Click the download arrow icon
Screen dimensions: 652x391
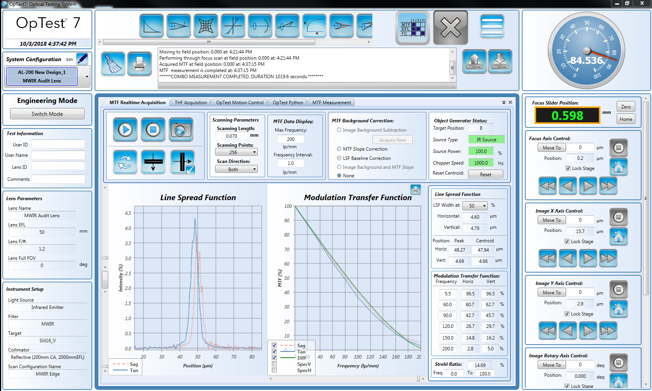(x=500, y=62)
